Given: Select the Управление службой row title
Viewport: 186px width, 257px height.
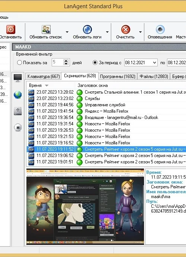Looking at the screenshot, I should (x=105, y=105).
